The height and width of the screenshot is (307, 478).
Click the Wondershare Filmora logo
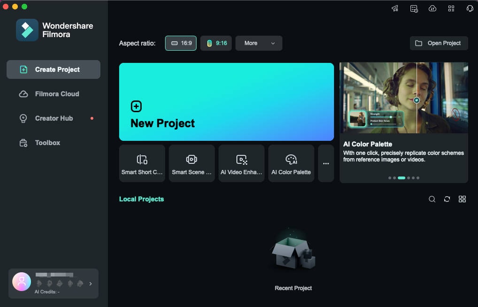(27, 30)
